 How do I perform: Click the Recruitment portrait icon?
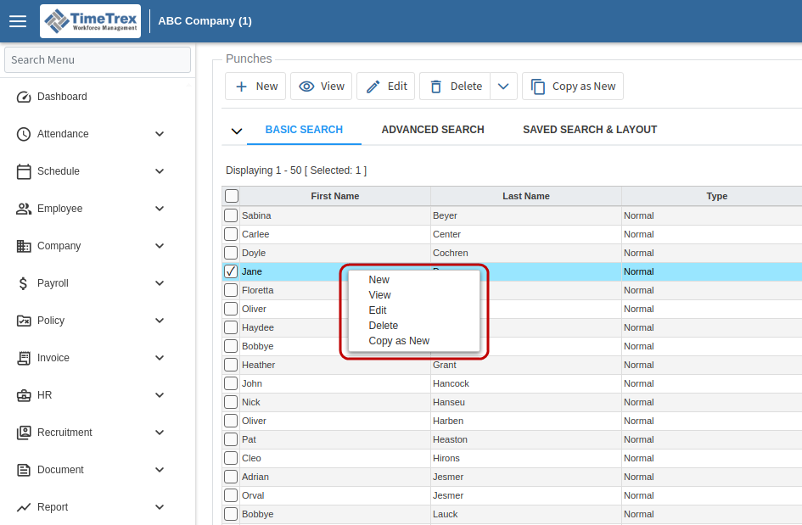[x=24, y=433]
